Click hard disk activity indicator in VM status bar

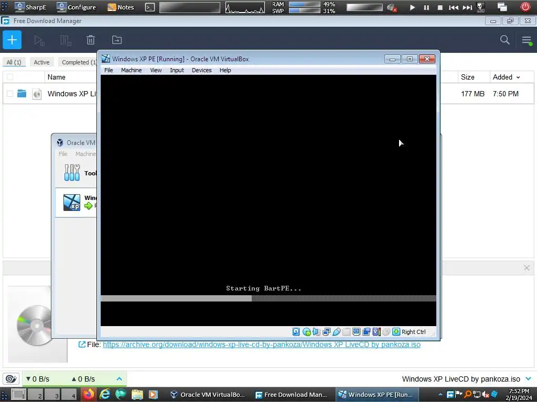pos(296,331)
